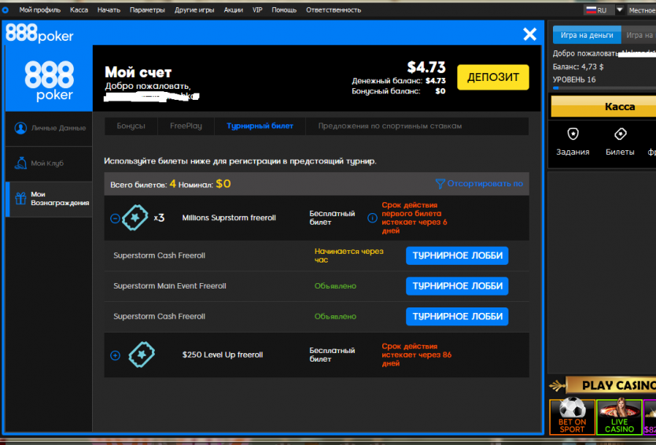This screenshot has height=445, width=656.
Task: Click Начинается через час status text
Action: pyautogui.click(x=349, y=256)
